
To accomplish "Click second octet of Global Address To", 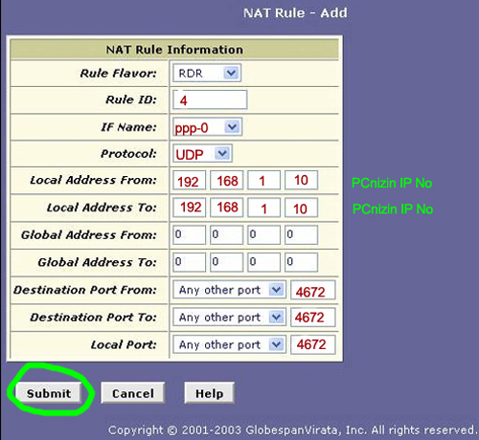I will pyautogui.click(x=226, y=262).
